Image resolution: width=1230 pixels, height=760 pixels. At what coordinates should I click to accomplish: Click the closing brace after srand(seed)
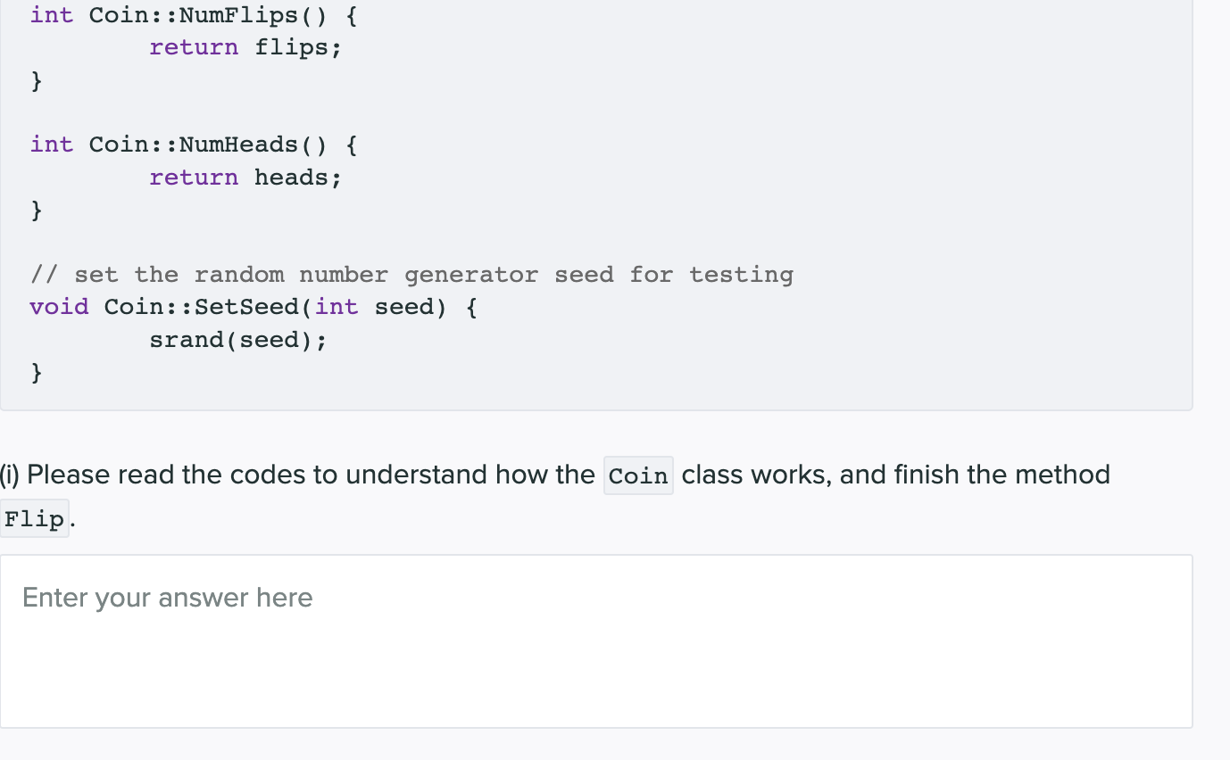[x=36, y=371]
